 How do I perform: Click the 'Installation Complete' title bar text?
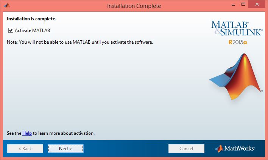pyautogui.click(x=134, y=6)
